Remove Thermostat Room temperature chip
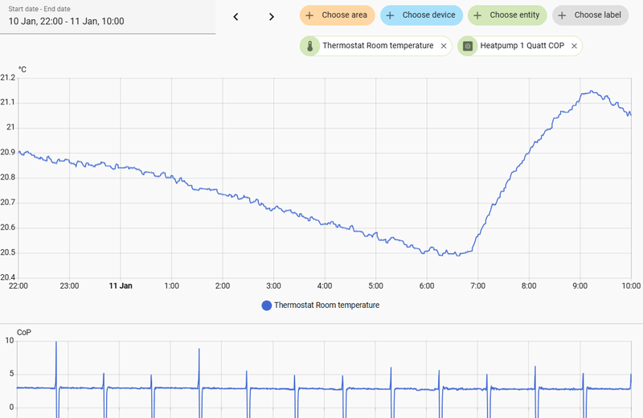The width and height of the screenshot is (643, 418). pyautogui.click(x=444, y=46)
